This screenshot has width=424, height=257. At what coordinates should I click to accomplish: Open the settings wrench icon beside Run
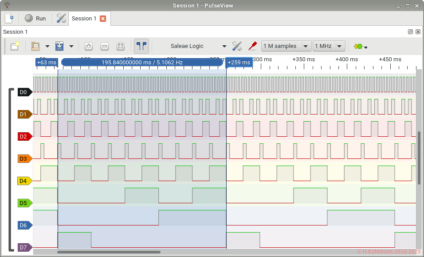pyautogui.click(x=61, y=18)
